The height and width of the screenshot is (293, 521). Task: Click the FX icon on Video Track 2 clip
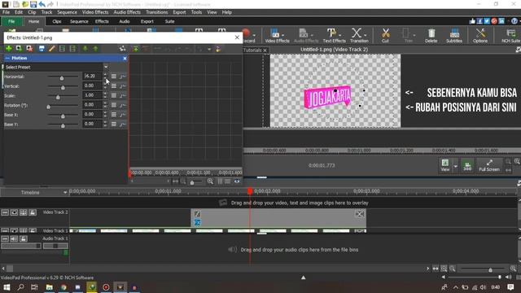[197, 222]
